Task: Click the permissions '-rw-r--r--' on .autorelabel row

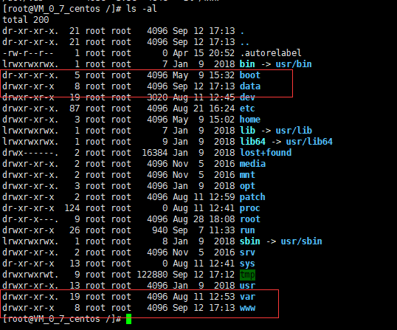Action: [28, 53]
